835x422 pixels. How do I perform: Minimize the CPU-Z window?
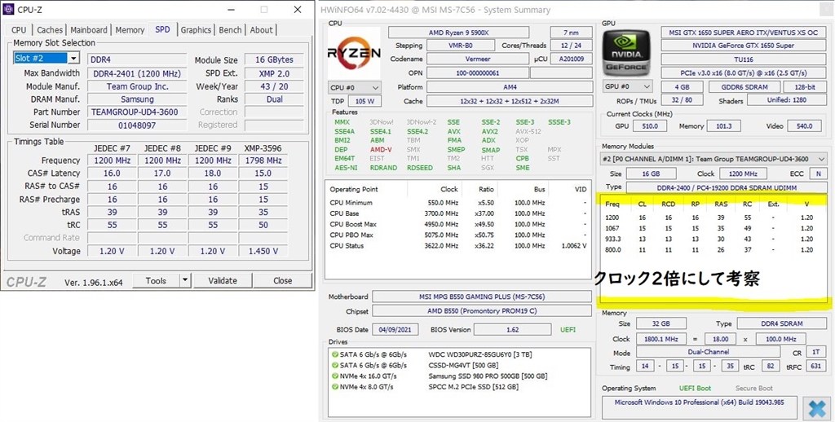coord(230,10)
